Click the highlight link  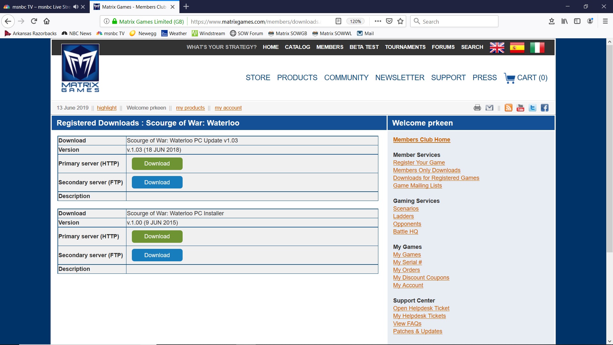pyautogui.click(x=107, y=108)
